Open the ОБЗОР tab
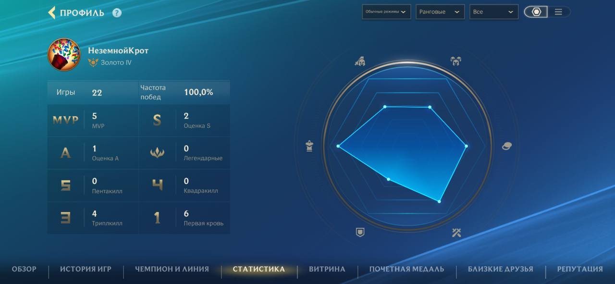 pos(24,269)
